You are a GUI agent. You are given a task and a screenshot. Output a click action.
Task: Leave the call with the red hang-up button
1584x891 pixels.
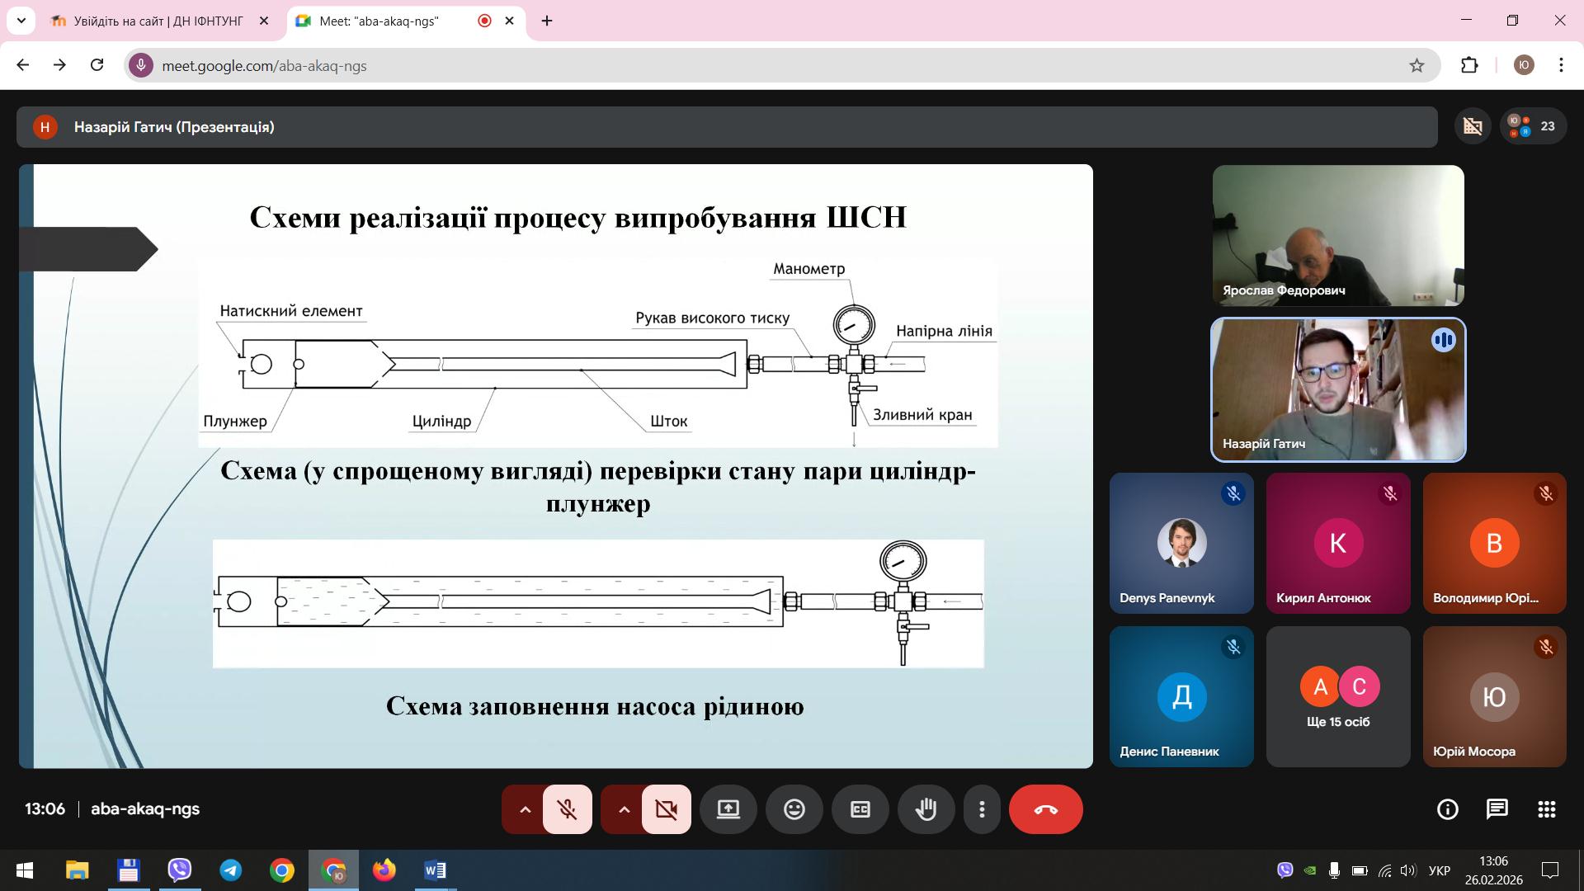point(1045,809)
